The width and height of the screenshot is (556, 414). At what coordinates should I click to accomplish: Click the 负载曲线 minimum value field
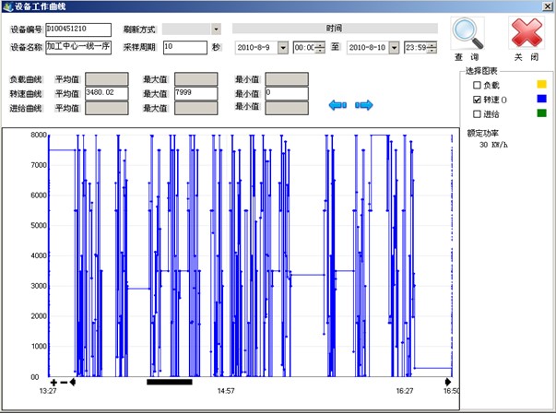(287, 79)
